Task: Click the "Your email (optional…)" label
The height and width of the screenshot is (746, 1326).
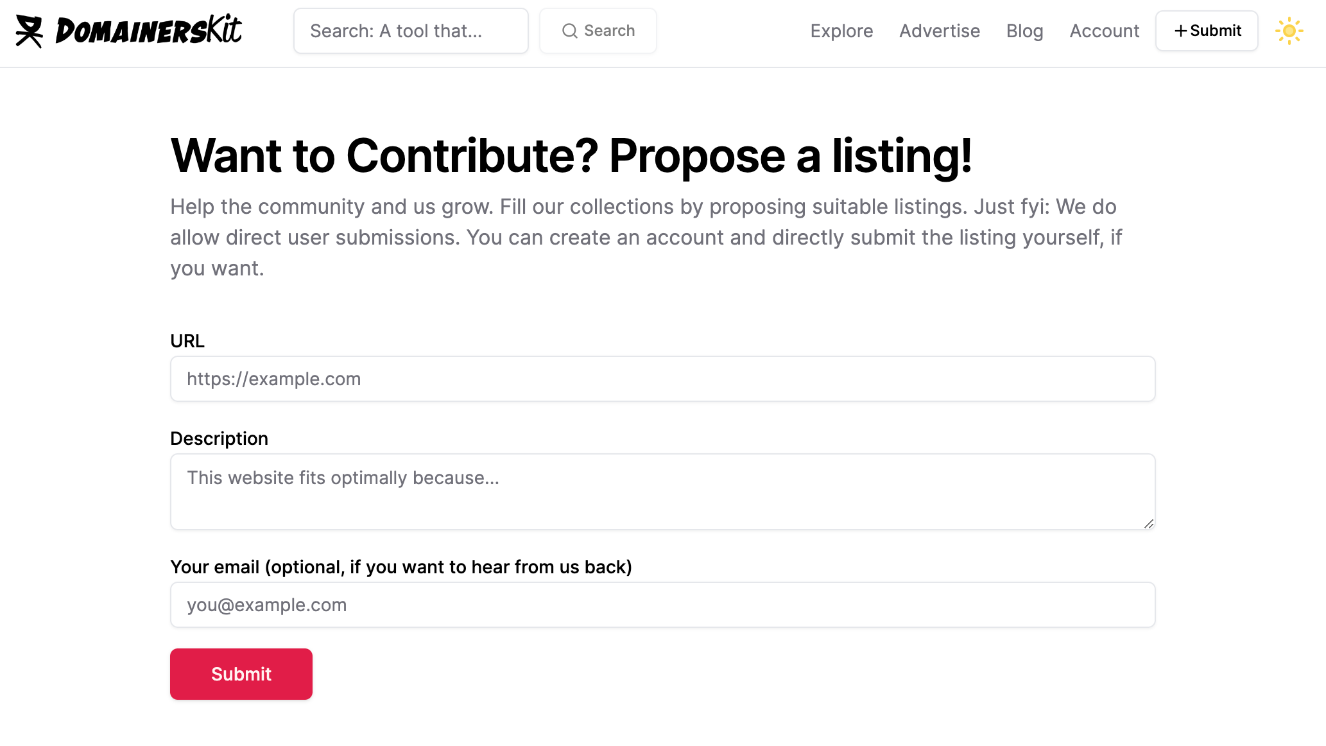Action: [401, 567]
